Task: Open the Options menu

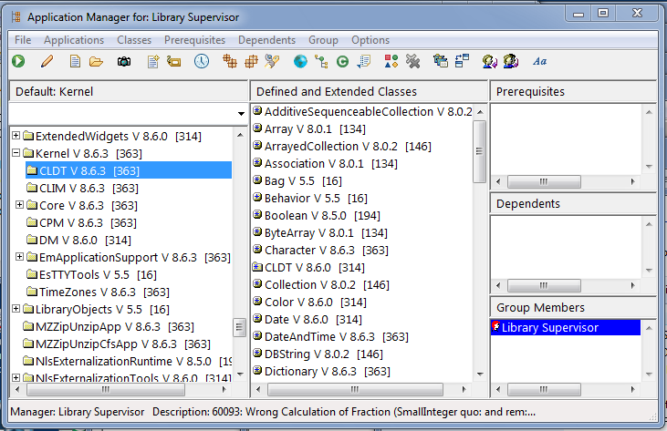Action: pos(370,40)
